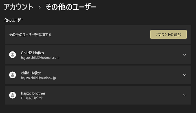This screenshot has width=196, height=113.
Task: Click Child2 Hajizo's profile avatar
Action: [12, 55]
